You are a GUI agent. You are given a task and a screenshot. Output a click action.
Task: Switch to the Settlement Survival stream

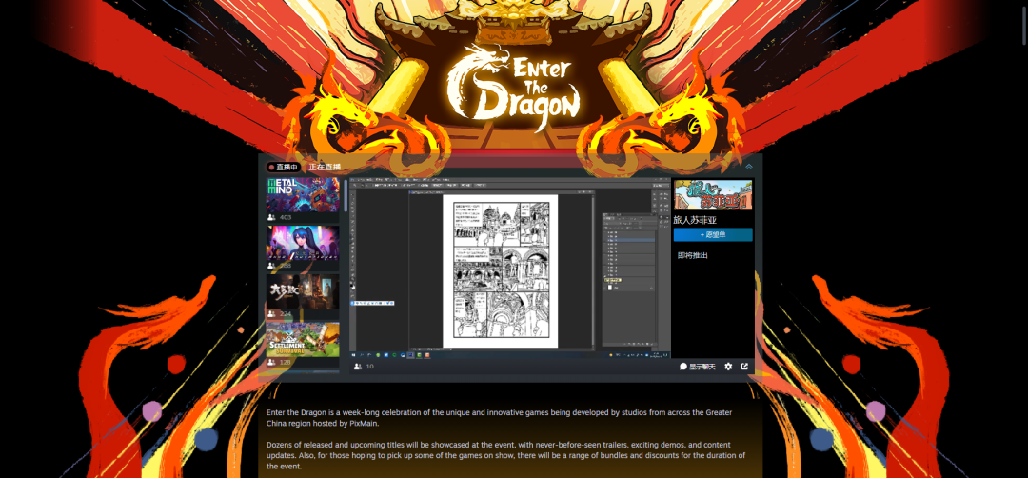[303, 340]
